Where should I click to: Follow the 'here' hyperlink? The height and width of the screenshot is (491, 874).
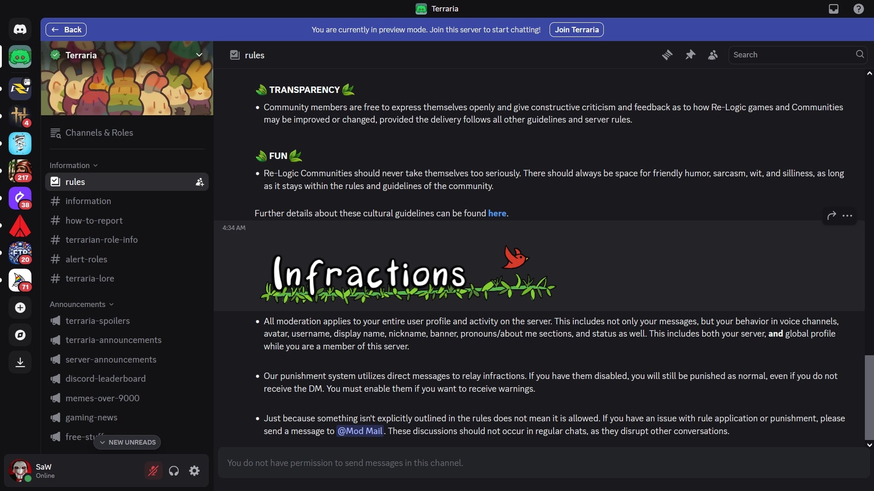[x=497, y=213]
